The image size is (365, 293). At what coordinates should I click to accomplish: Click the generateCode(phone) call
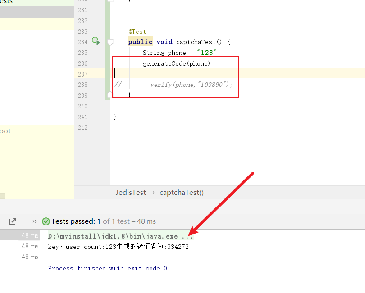pyautogui.click(x=178, y=63)
